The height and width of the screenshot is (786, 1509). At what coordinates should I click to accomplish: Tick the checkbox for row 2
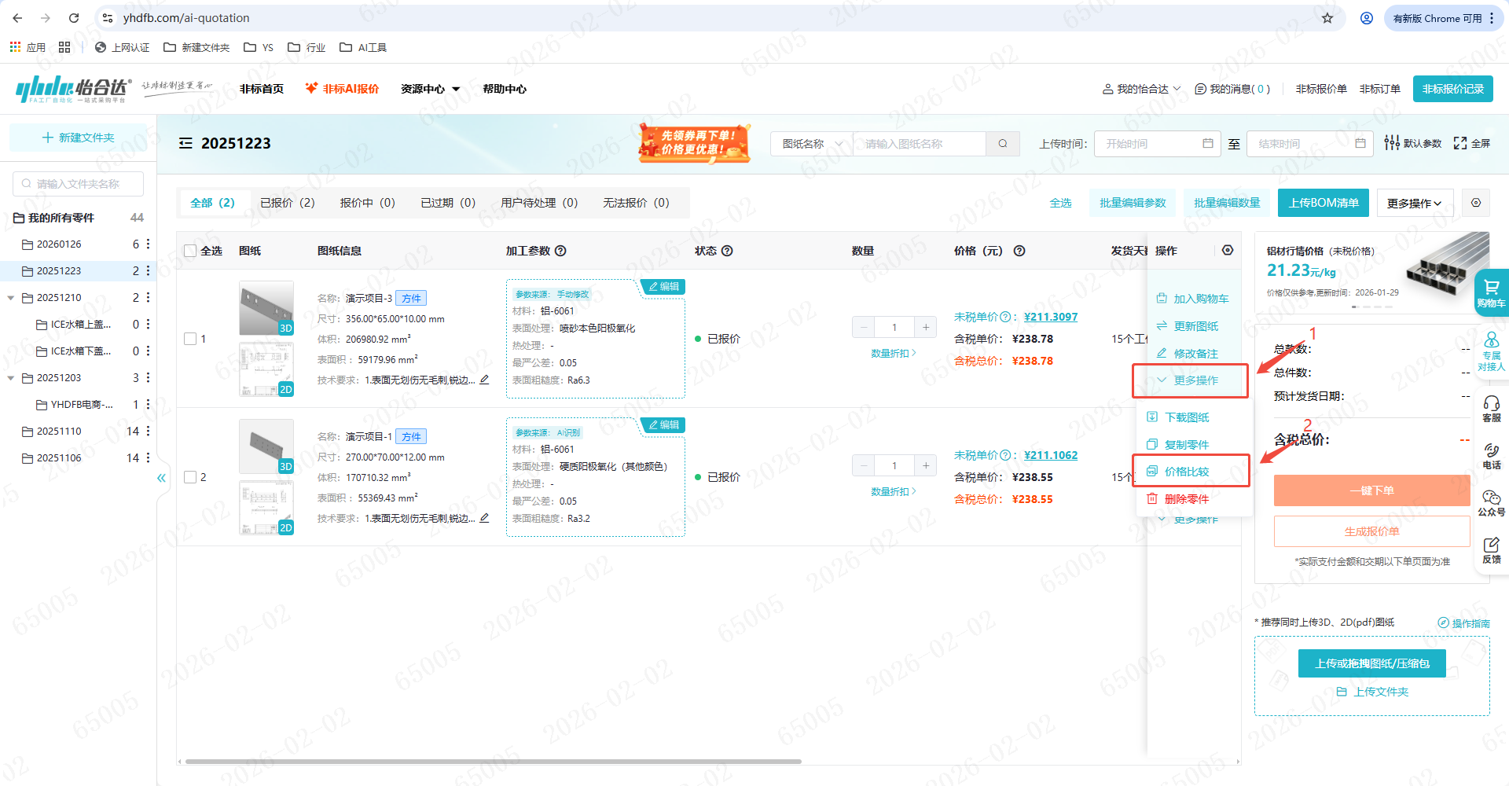190,477
